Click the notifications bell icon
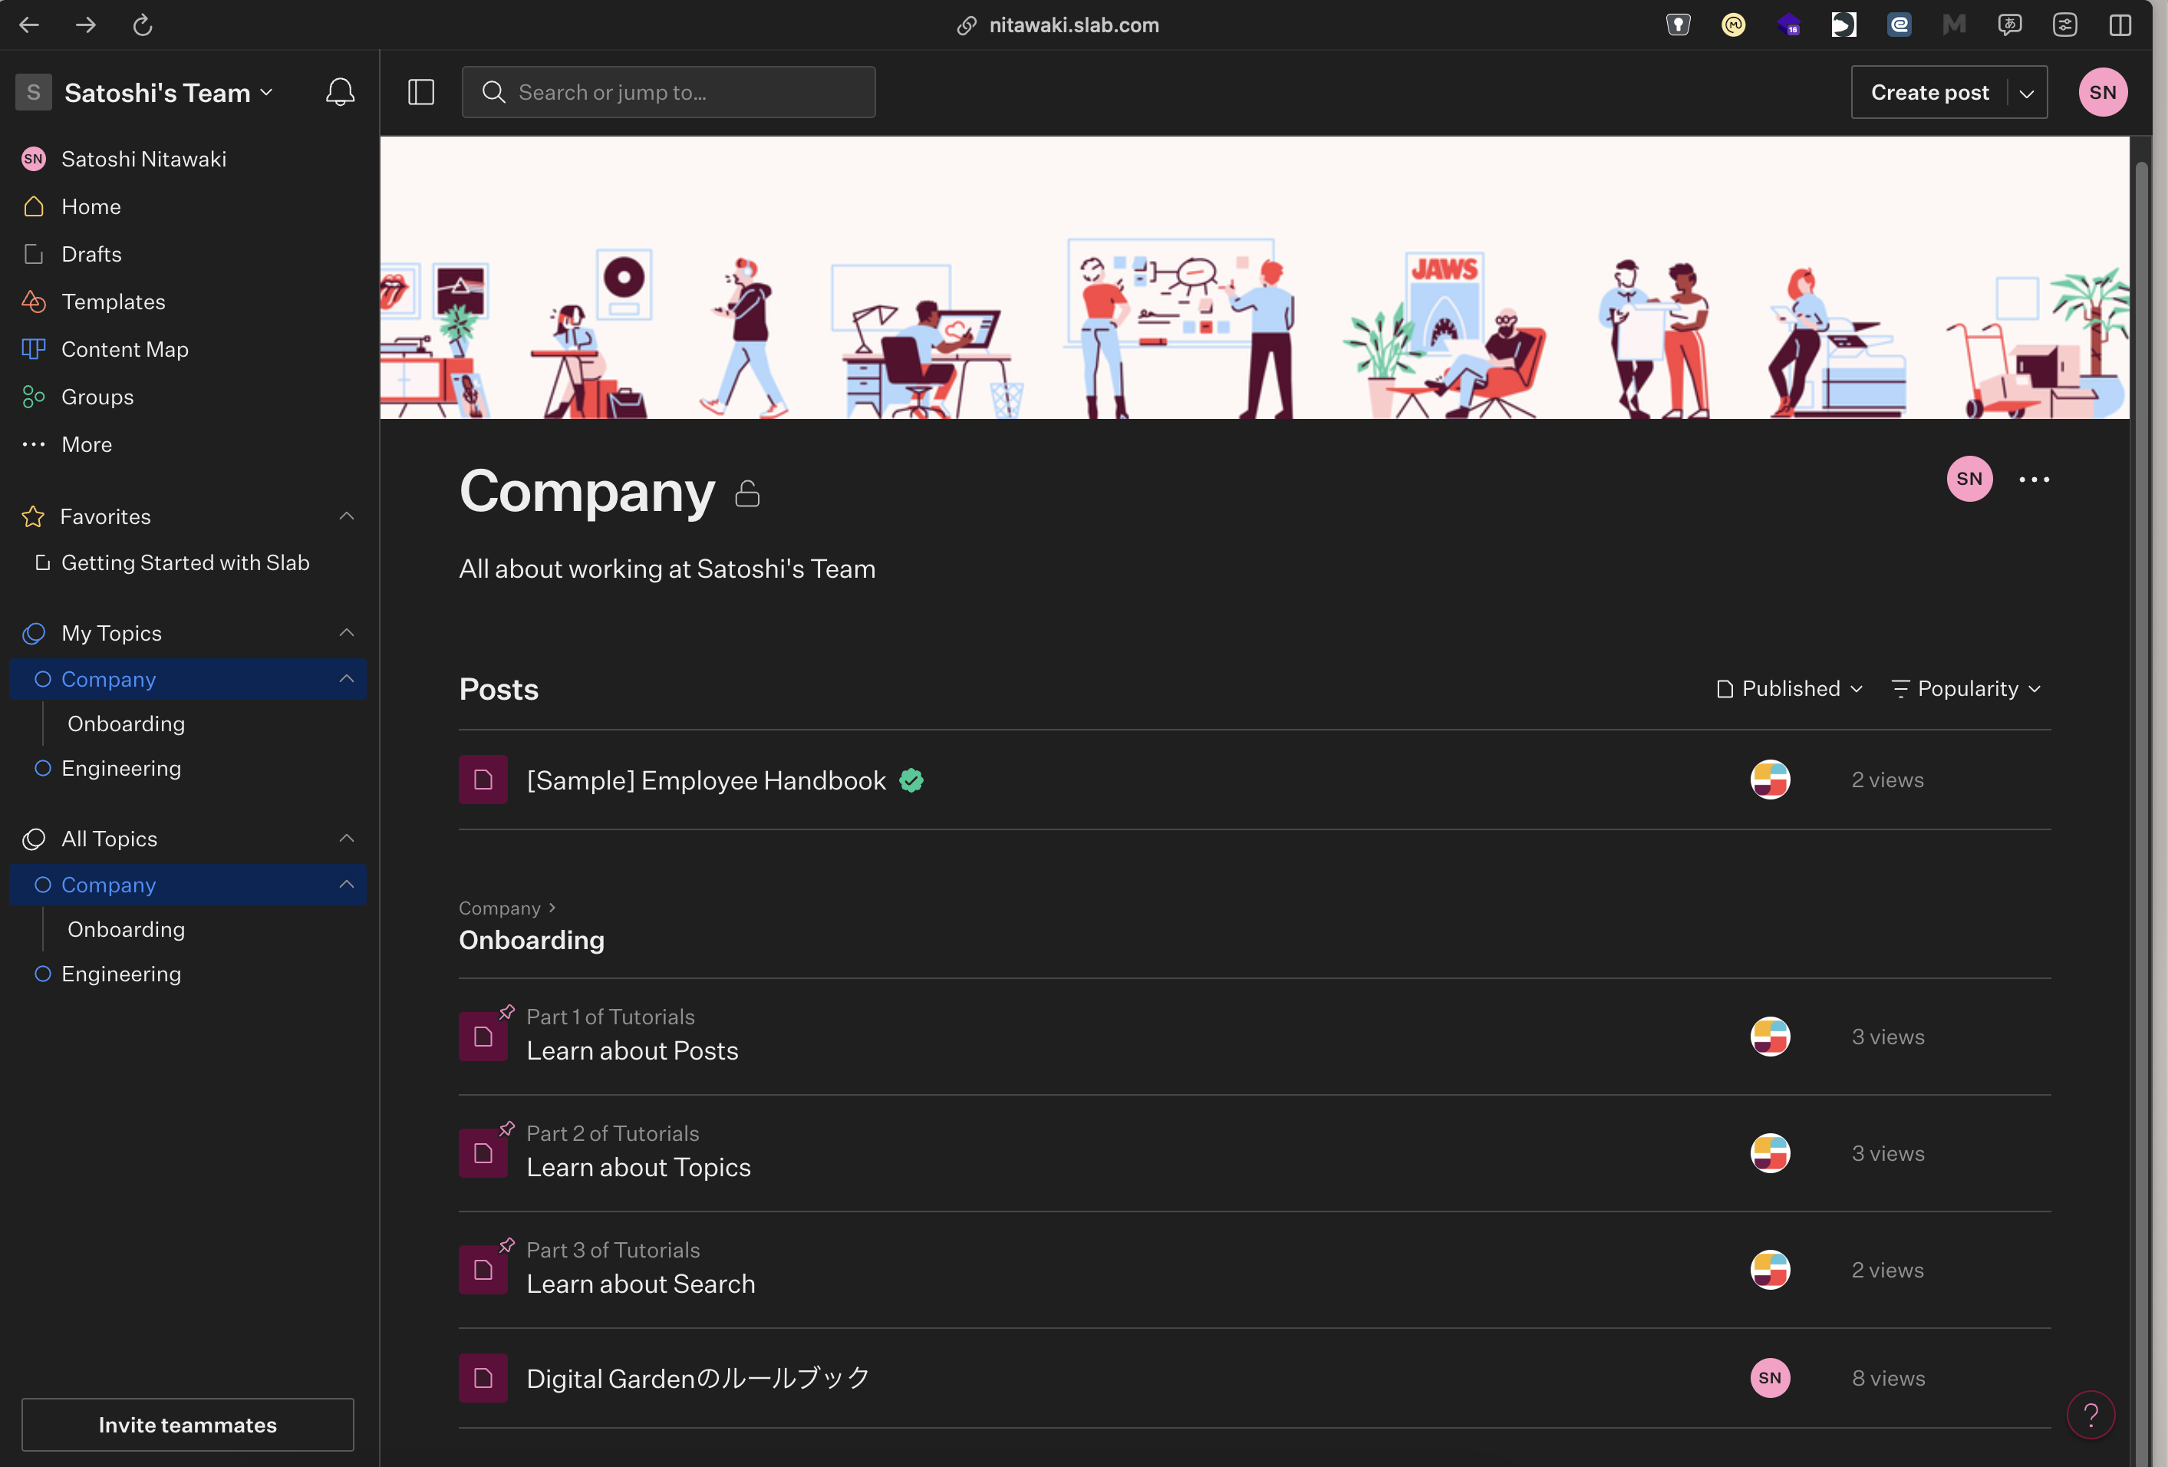Image resolution: width=2168 pixels, height=1467 pixels. click(x=340, y=92)
